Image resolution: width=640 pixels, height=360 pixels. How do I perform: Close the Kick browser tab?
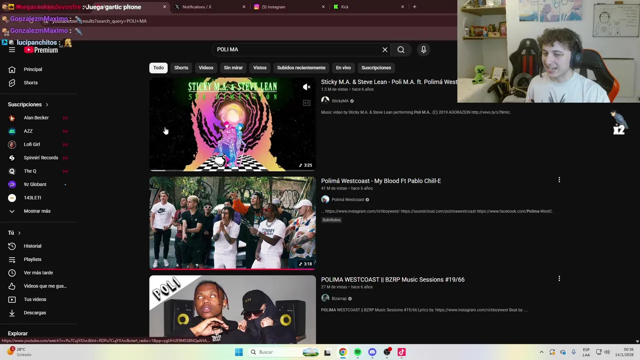point(402,7)
